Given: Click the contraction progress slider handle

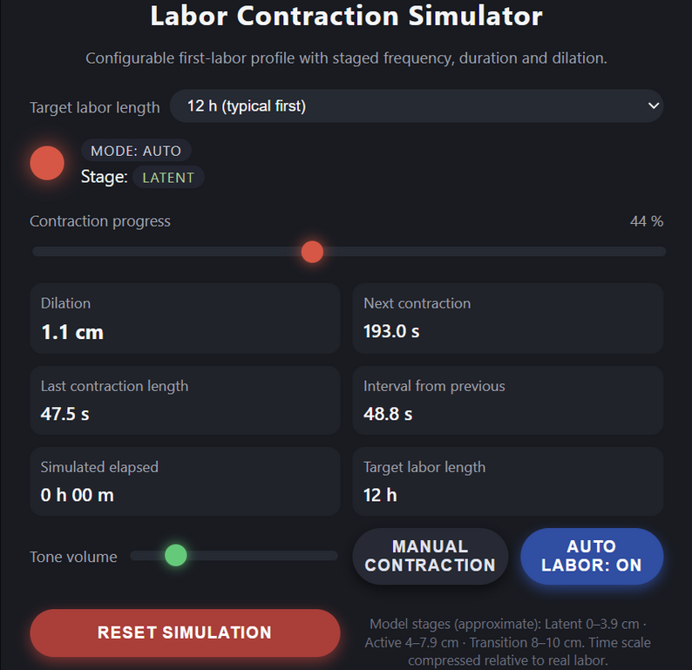Looking at the screenshot, I should point(312,252).
